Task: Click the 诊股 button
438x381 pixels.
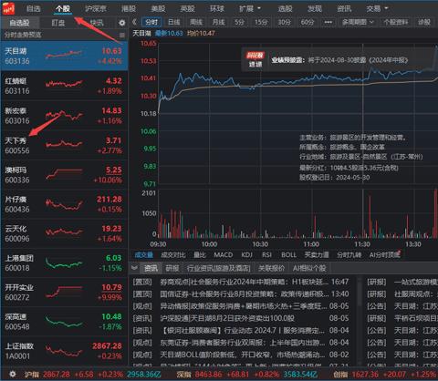Action: [x=424, y=22]
